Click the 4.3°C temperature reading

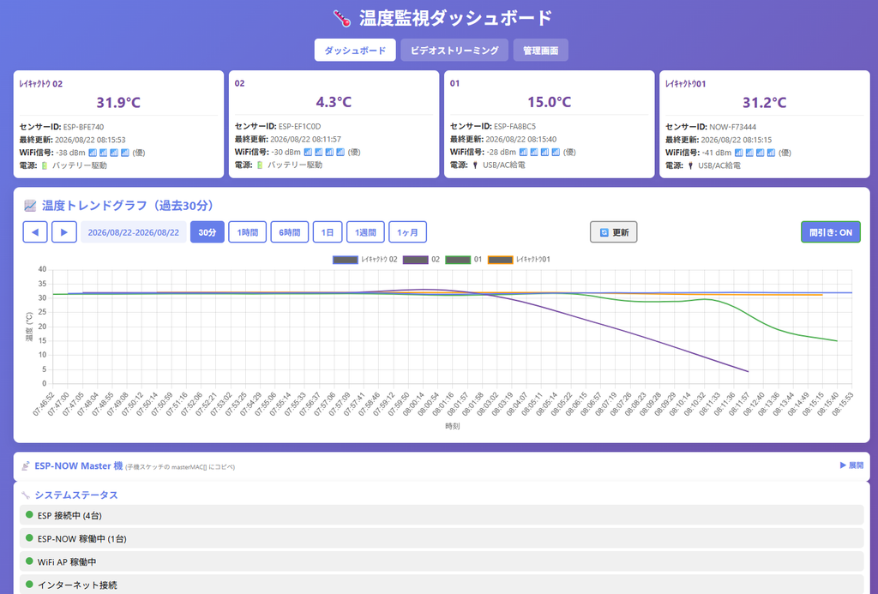(334, 102)
